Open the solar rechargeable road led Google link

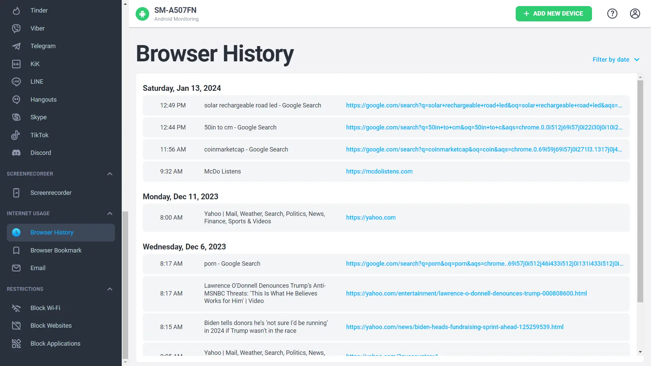click(x=484, y=105)
